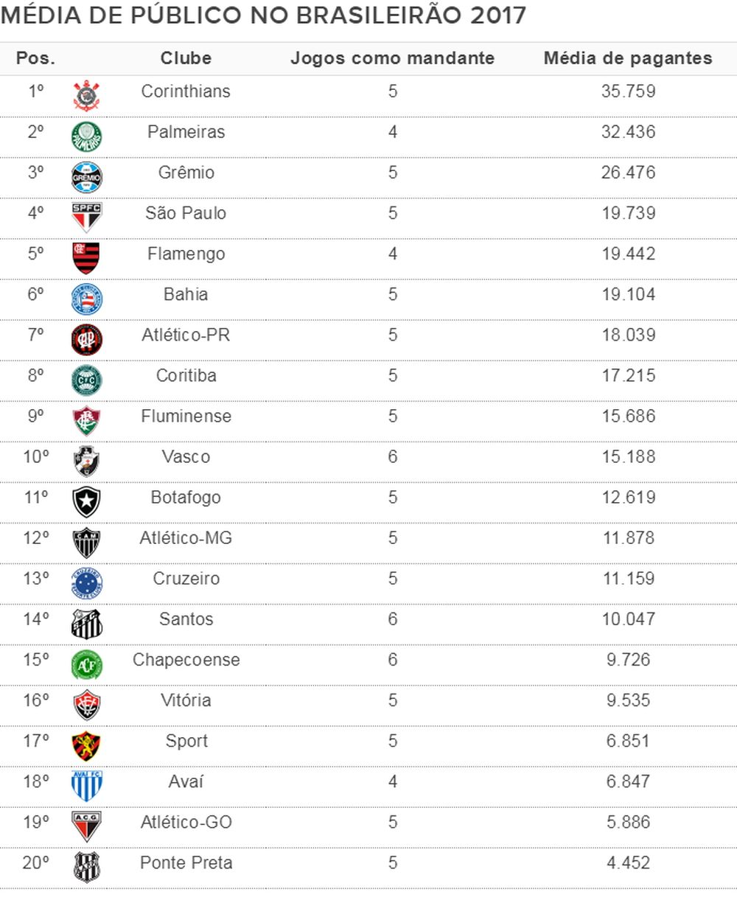This screenshot has height=920, width=737.
Task: Click the 'Jogos como mandante' header
Action: [392, 58]
